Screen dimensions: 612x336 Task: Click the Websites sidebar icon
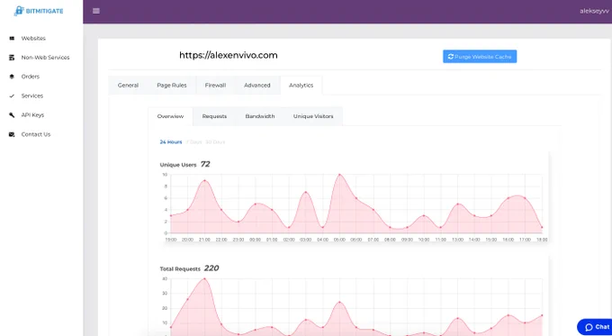click(x=12, y=39)
